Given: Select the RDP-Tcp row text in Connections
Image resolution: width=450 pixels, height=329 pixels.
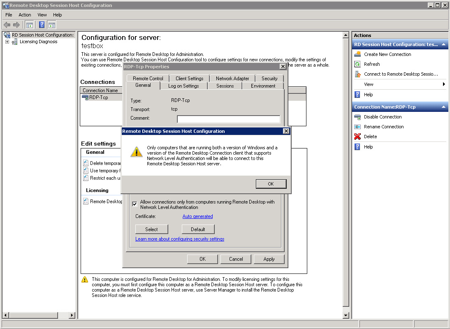Looking at the screenshot, I should coord(98,97).
